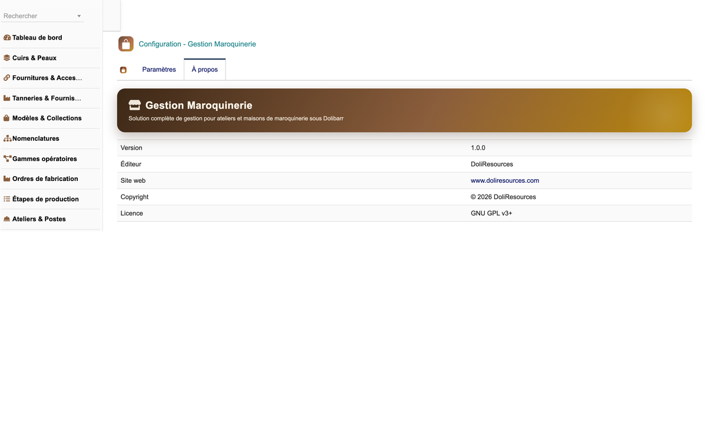Click the banner subtitle starting with "Solution complète de gestion"

pyautogui.click(x=236, y=118)
